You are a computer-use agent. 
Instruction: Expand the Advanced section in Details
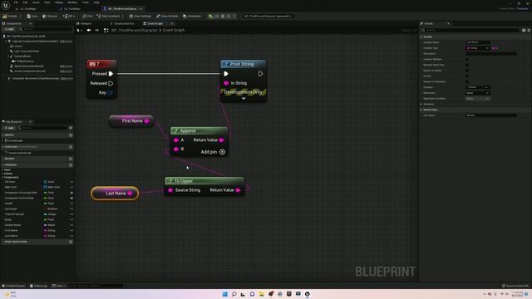pyautogui.click(x=421, y=104)
